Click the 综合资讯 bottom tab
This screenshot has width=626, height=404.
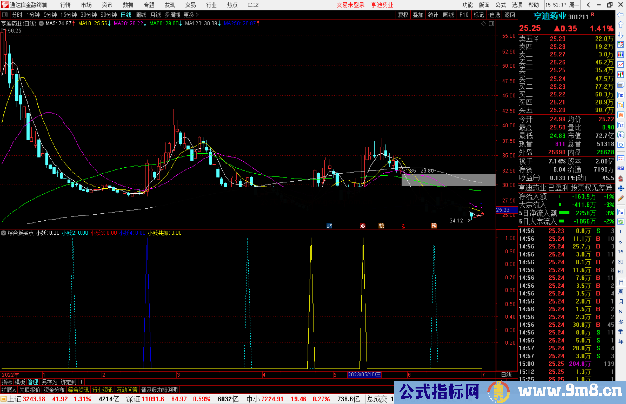coord(78,390)
